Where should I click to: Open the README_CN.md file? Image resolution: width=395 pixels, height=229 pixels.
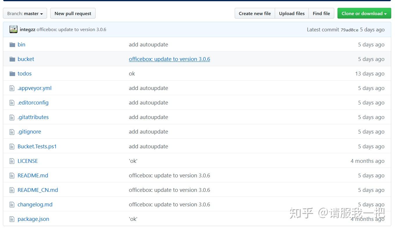coord(38,190)
